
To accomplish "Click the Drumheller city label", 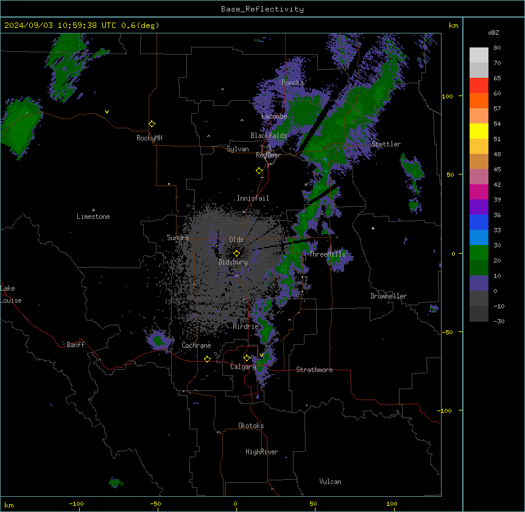I will click(389, 297).
